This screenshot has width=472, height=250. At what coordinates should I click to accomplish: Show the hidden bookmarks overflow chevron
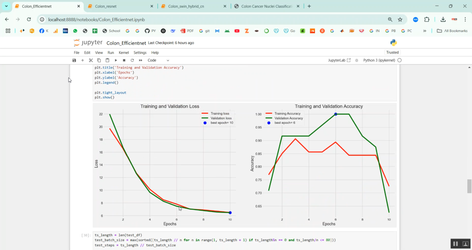424,31
